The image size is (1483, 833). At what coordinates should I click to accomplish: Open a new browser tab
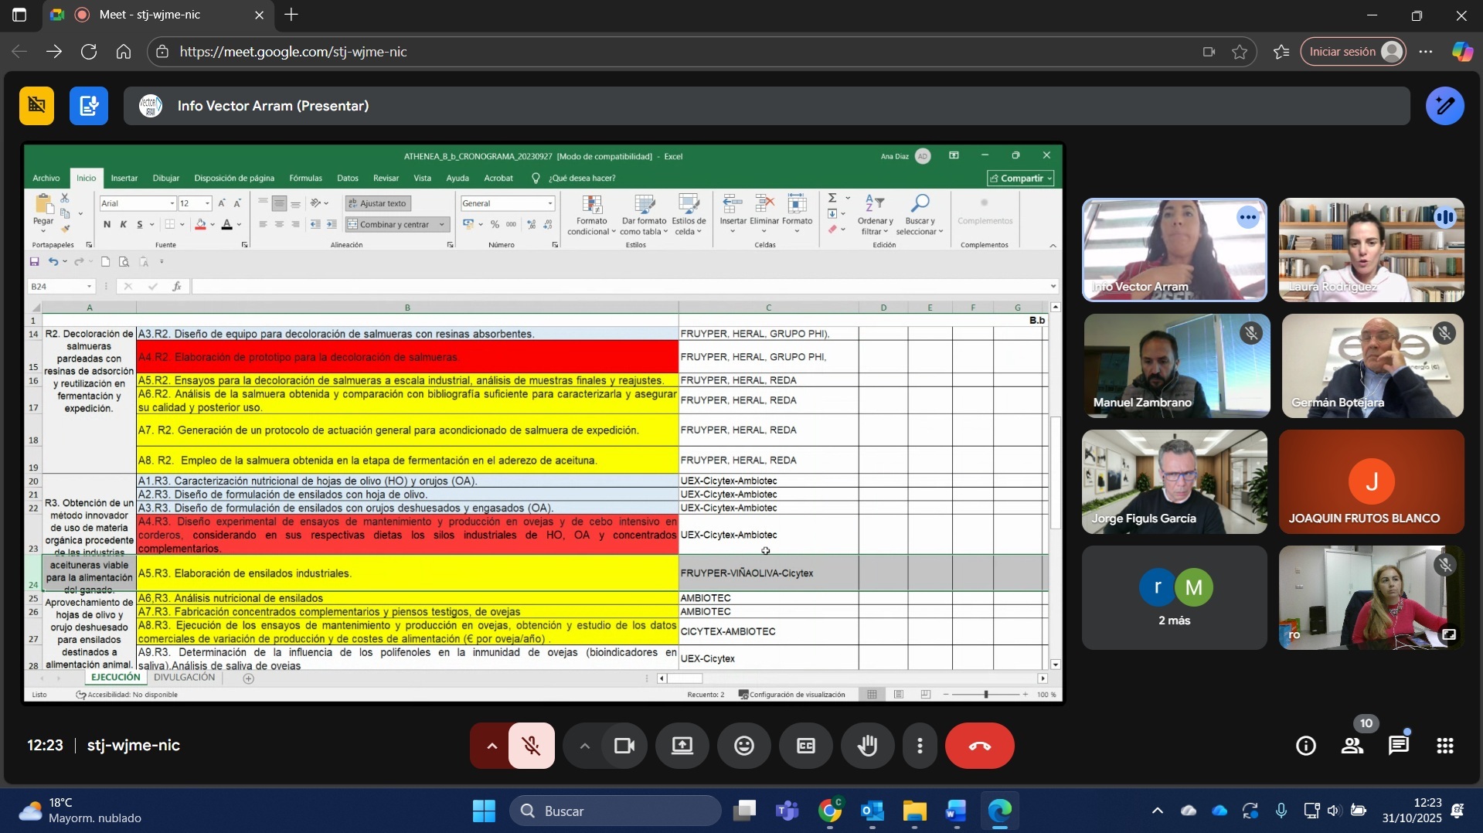tap(291, 15)
